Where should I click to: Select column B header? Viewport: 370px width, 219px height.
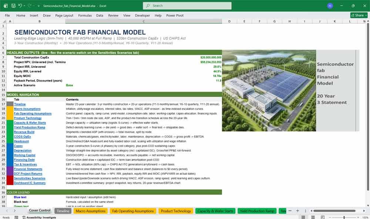click(x=40, y=21)
